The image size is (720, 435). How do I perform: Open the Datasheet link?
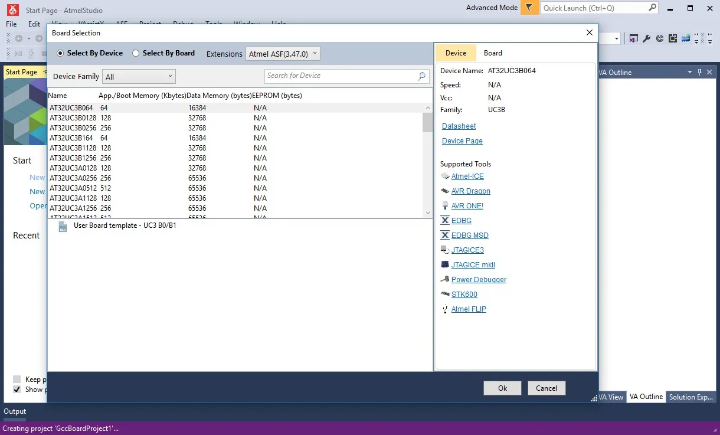click(x=459, y=126)
